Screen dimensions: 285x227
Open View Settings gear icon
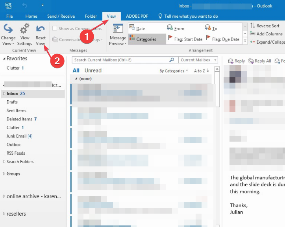[x=24, y=30]
